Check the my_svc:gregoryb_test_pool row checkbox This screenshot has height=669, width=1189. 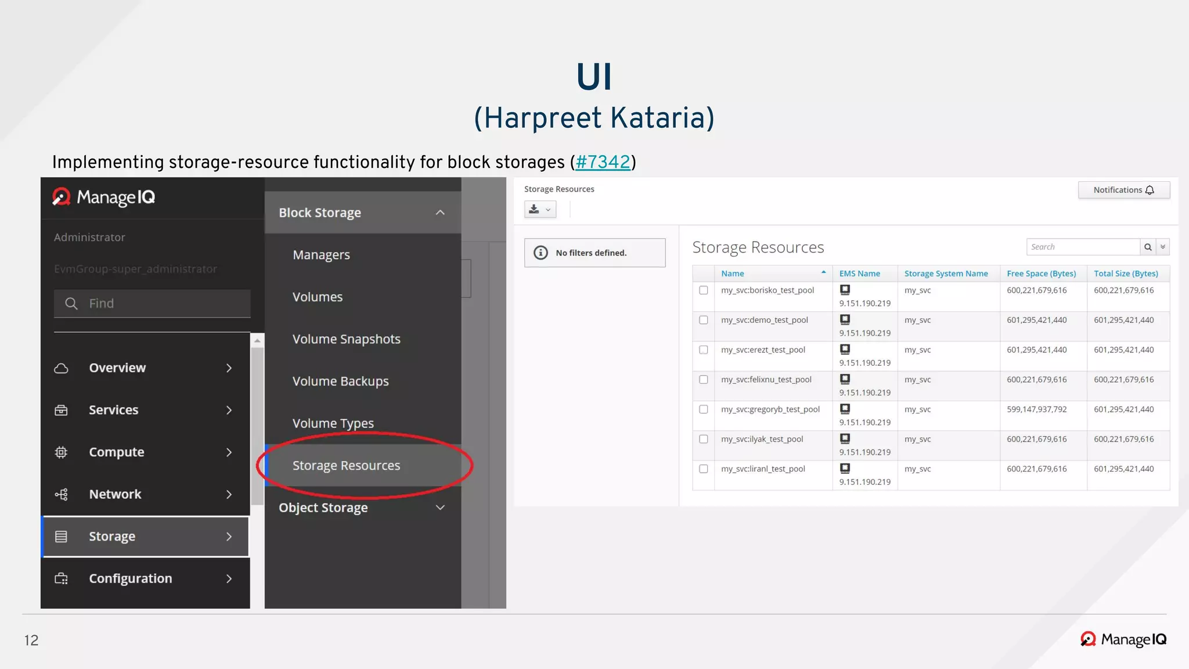pyautogui.click(x=704, y=409)
